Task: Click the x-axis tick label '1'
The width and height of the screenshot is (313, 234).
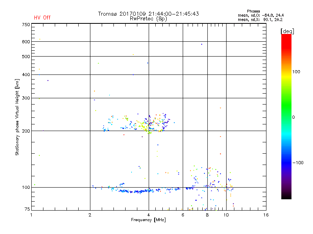Action: [x=31, y=215]
